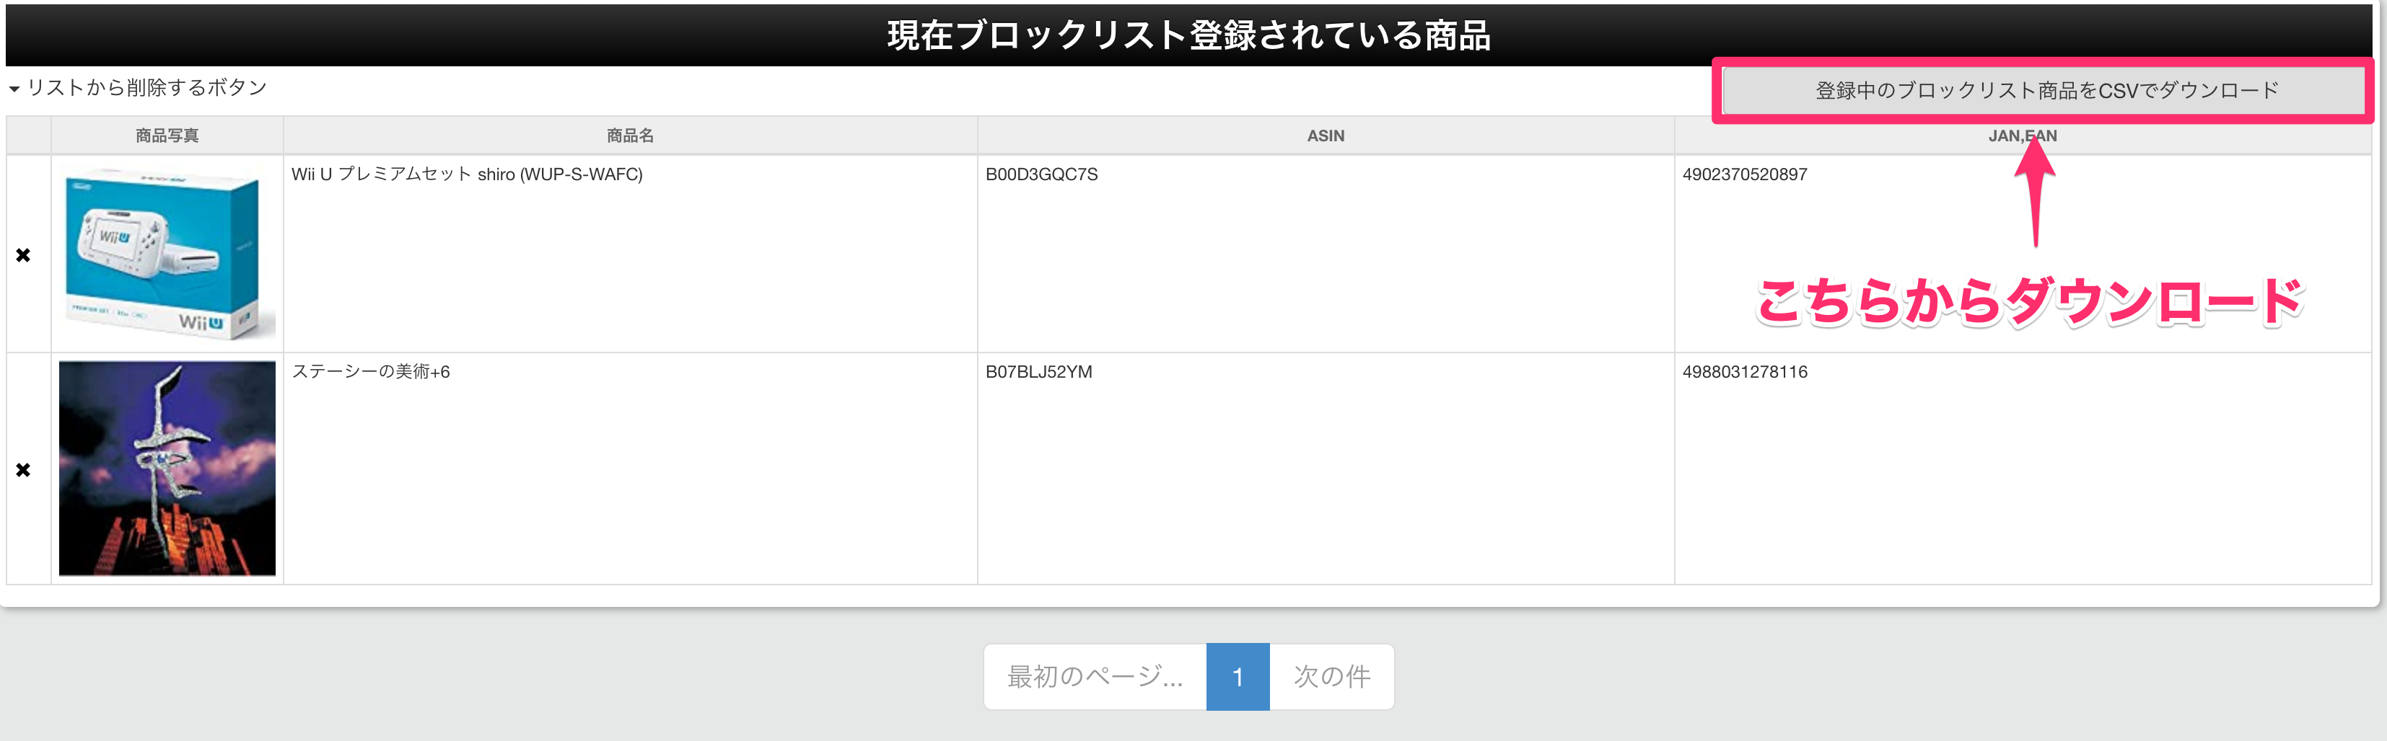Click JAN code 4902370520897
The height and width of the screenshot is (741, 2387).
[x=1744, y=175]
